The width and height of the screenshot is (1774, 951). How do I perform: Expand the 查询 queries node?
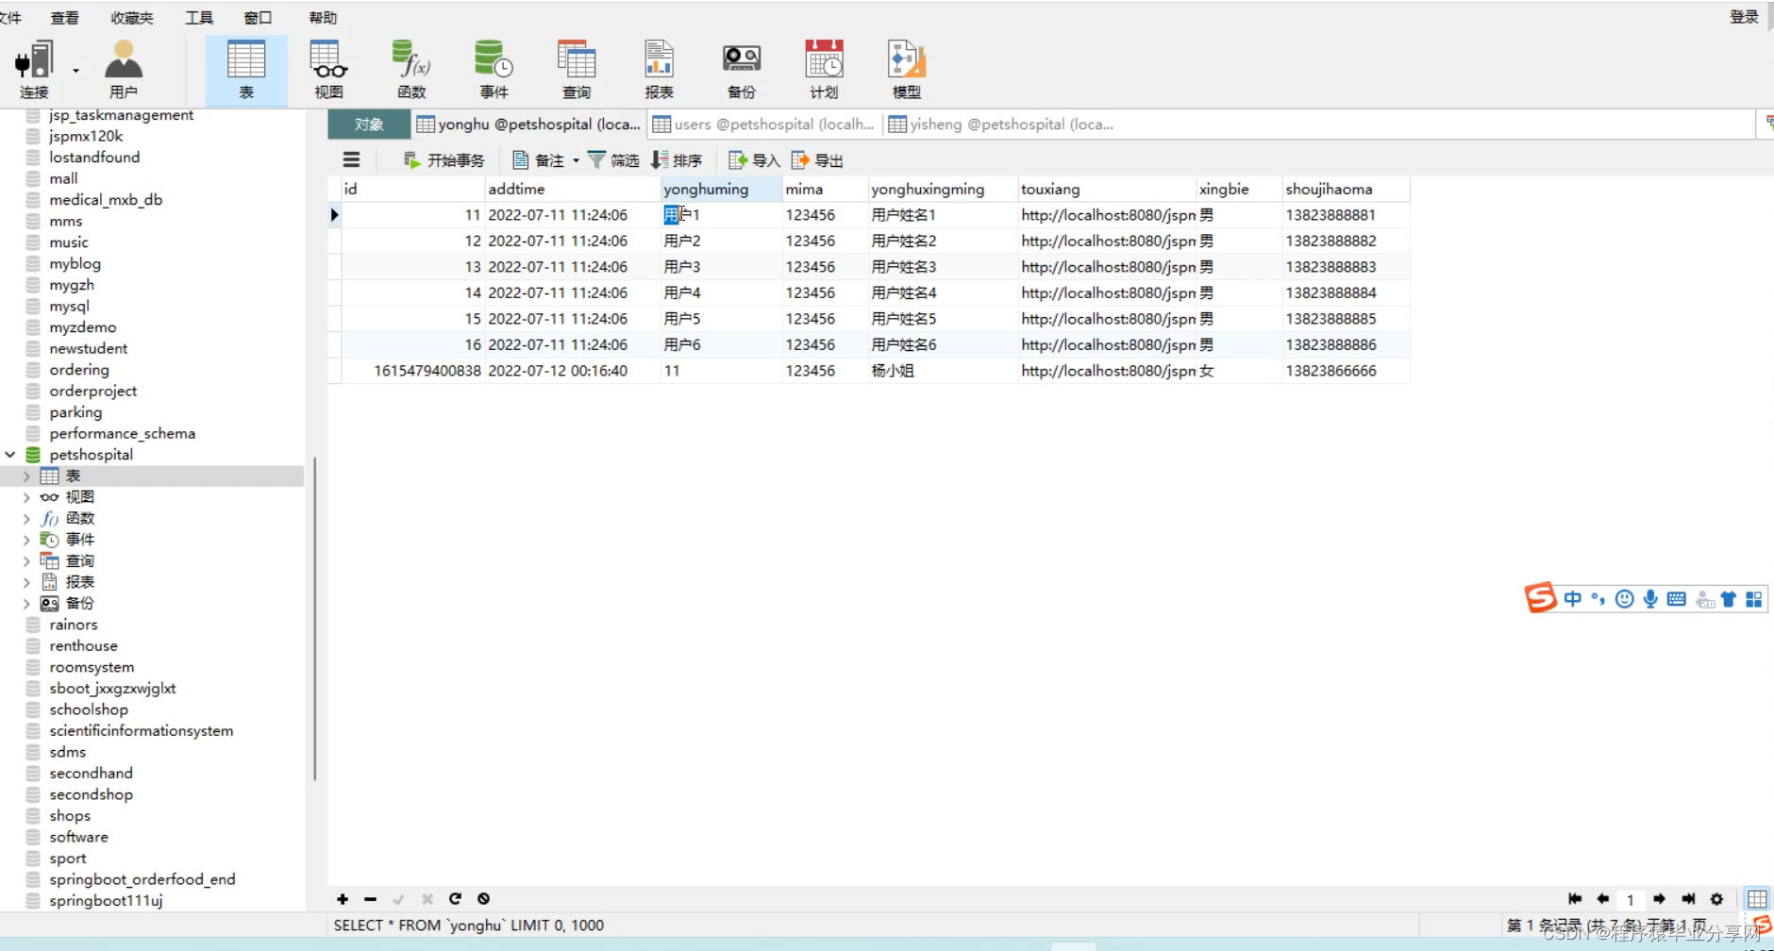tap(26, 561)
